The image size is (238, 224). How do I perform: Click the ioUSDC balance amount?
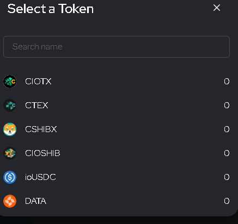pos(227,177)
